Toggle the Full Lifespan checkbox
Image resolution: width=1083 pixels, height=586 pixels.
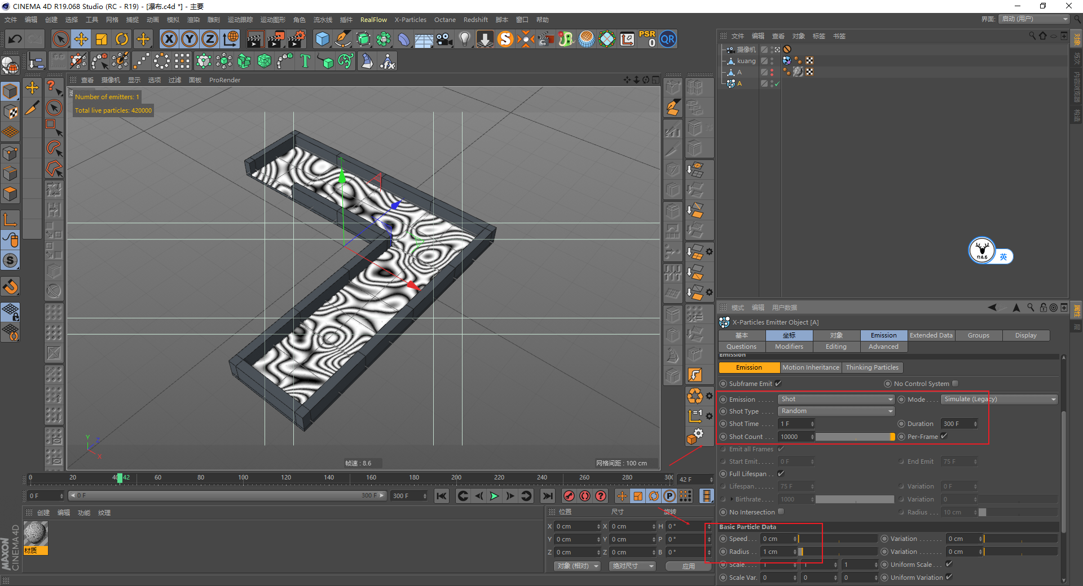(781, 473)
